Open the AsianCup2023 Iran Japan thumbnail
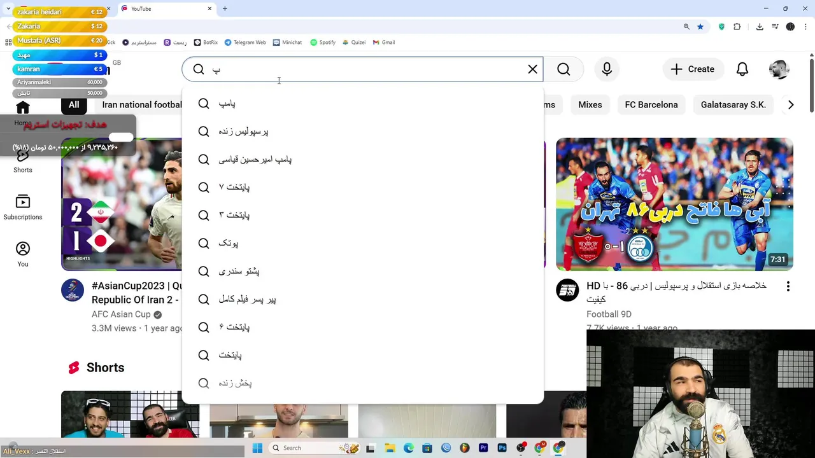 [122, 204]
